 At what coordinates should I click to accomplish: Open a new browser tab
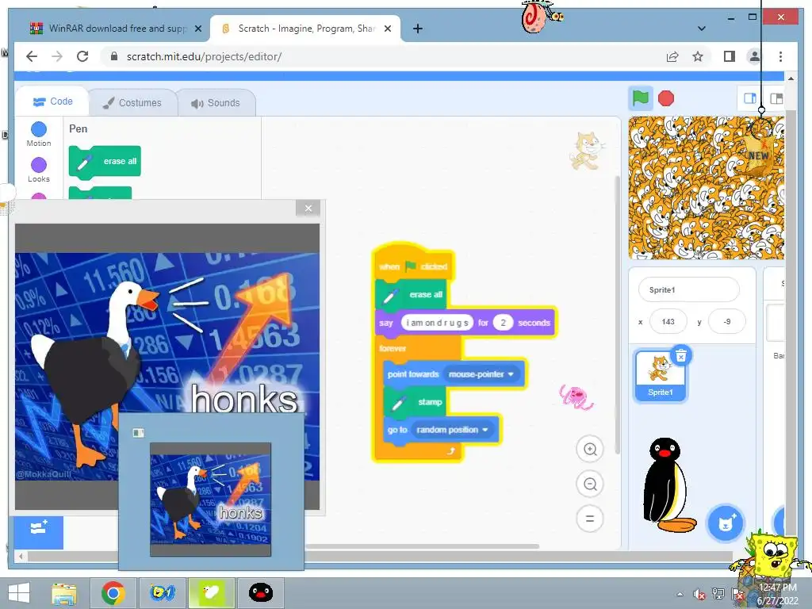click(417, 29)
